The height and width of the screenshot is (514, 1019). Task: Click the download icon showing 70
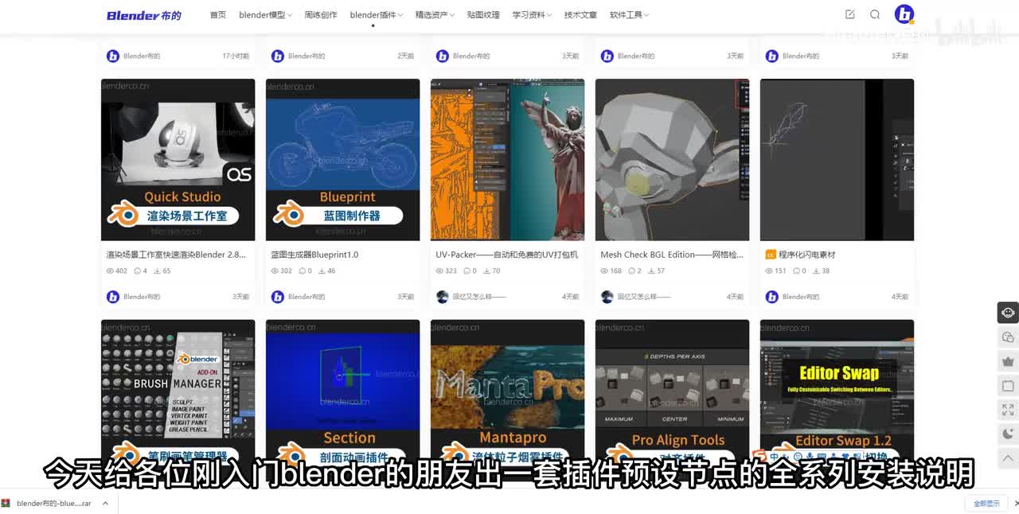pos(486,271)
